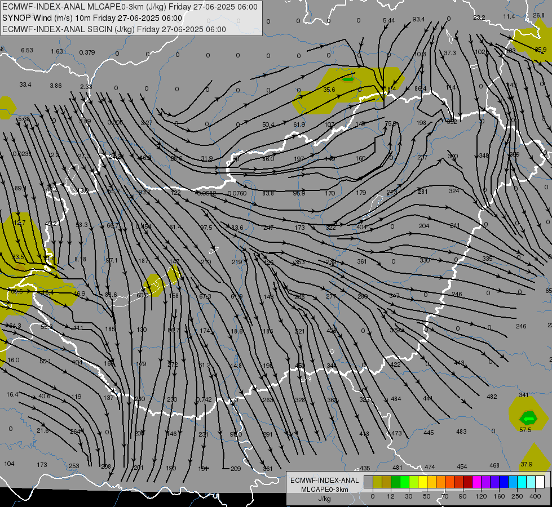Click the map value '50.4'
552x507 pixels.
click(268, 125)
